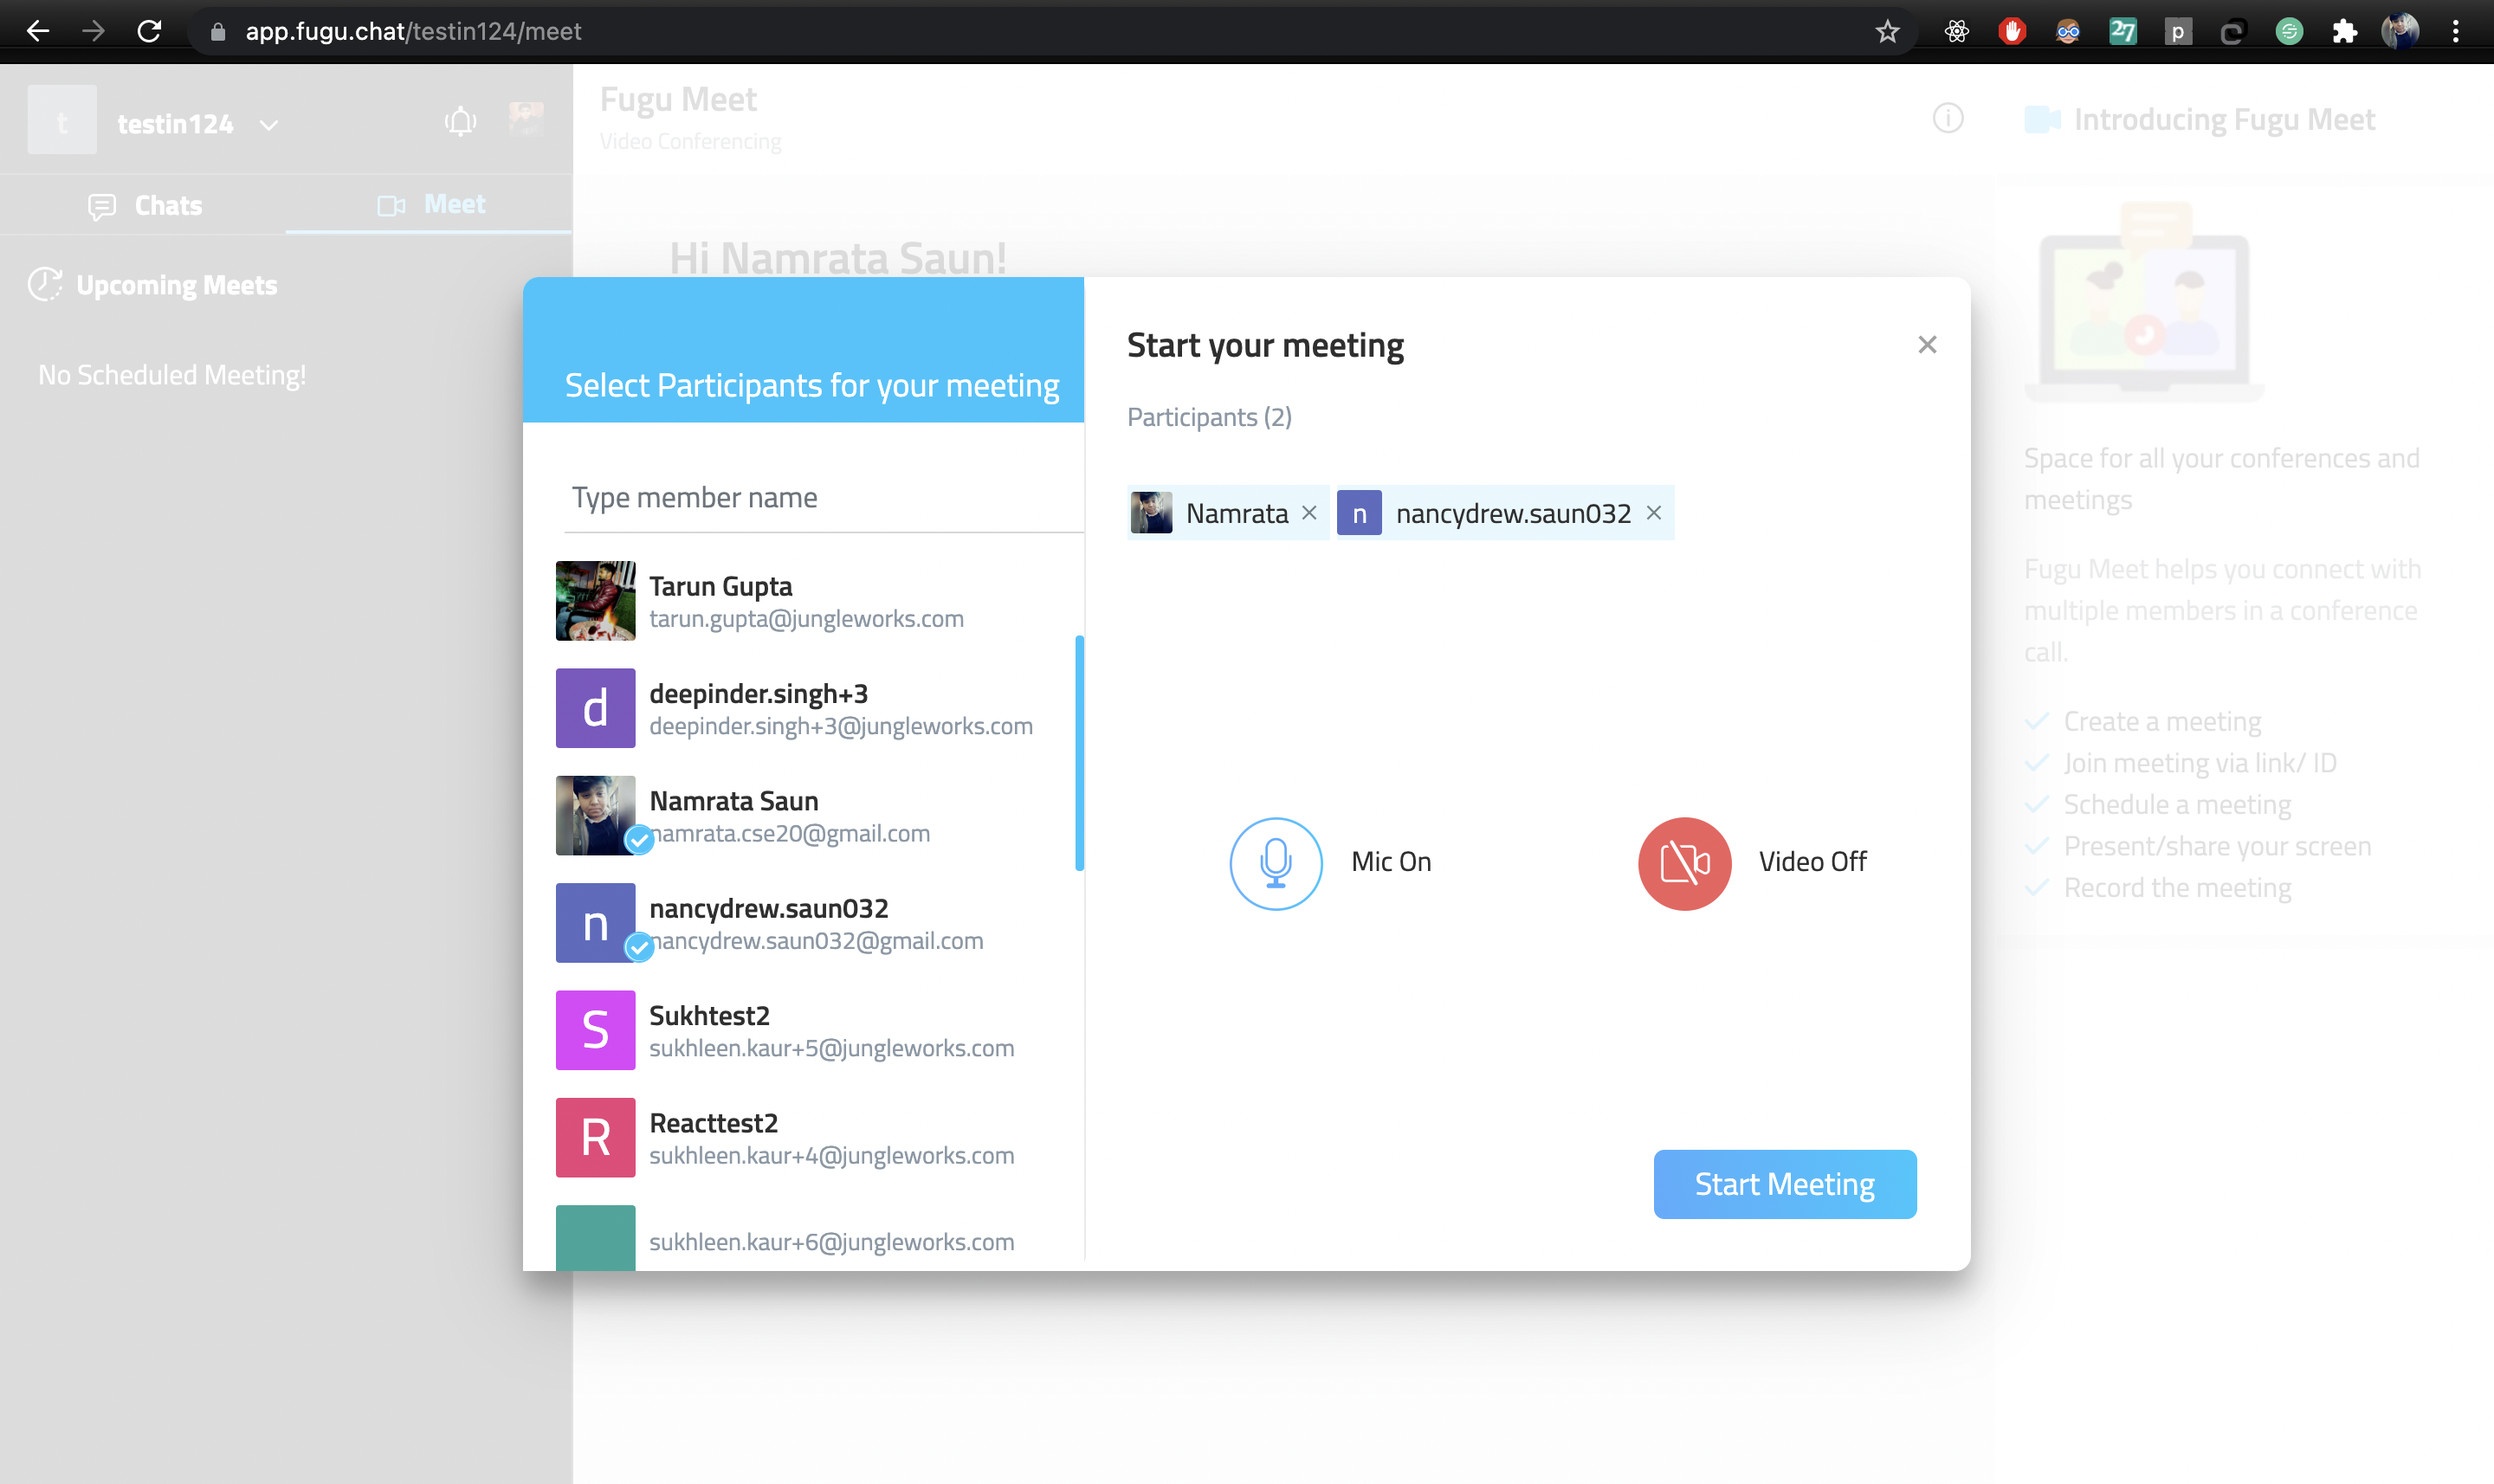Image resolution: width=2494 pixels, height=1484 pixels.
Task: Click the site lock icon
Action: click(217, 32)
